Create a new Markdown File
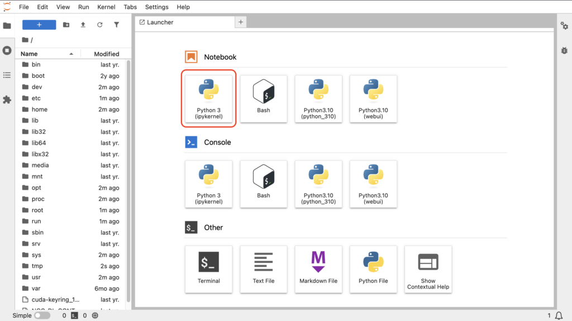The image size is (572, 321). (x=318, y=269)
